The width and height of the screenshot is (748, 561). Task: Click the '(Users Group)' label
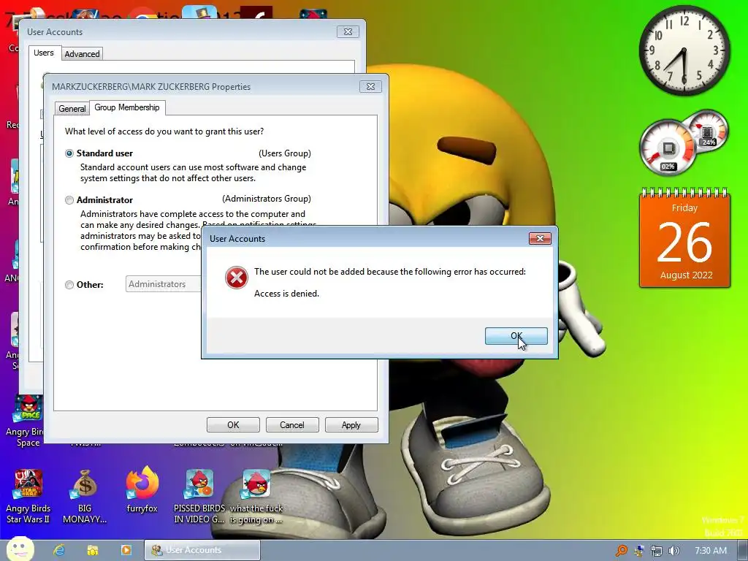285,153
